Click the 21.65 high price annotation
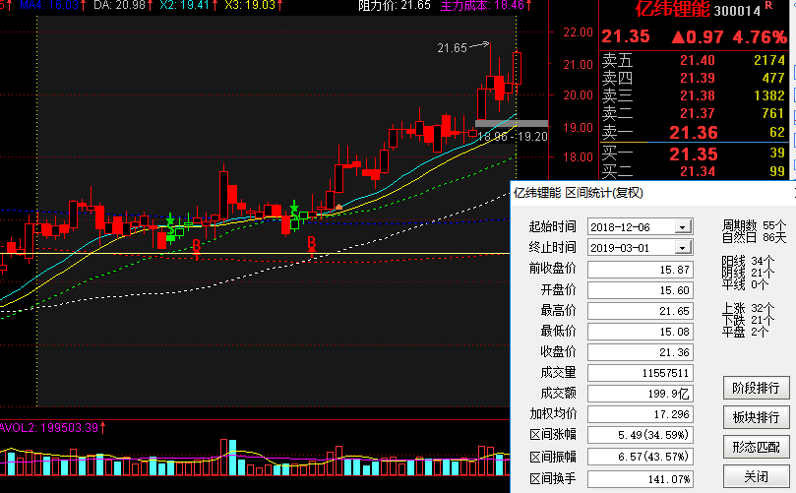The height and width of the screenshot is (493, 796). 452,48
